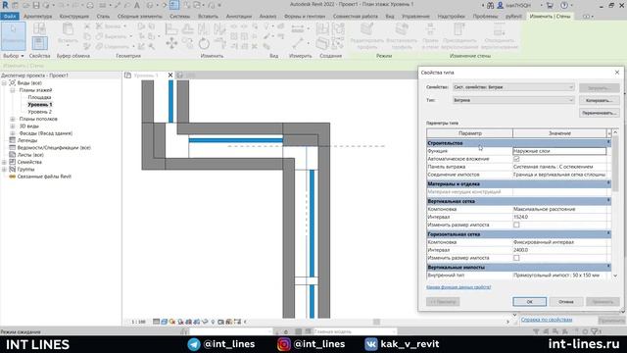Click the binoculars search icon in title bar

(x=490, y=6)
